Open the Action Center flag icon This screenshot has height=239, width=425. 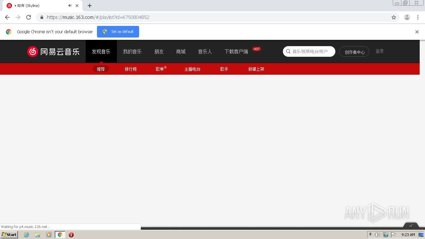(393, 235)
